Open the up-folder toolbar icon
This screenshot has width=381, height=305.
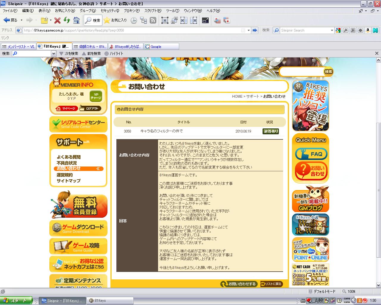44,20
